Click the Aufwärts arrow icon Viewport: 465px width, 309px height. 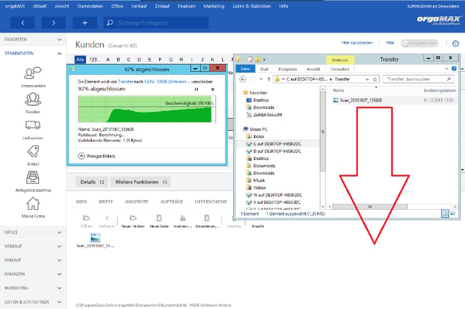[107, 218]
